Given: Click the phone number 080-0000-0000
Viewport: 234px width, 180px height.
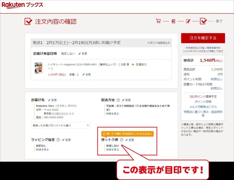Looking at the screenshot, I should (53, 117).
